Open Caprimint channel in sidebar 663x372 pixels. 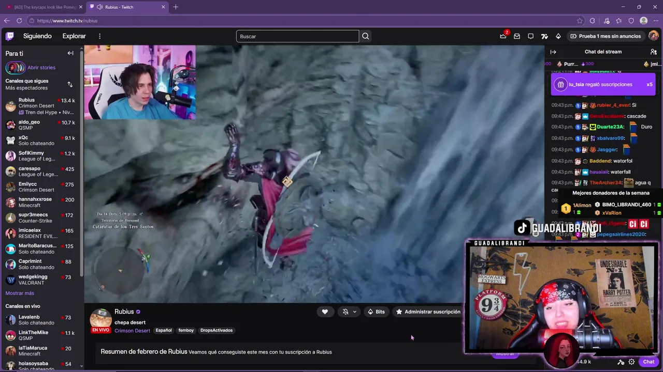click(x=40, y=264)
